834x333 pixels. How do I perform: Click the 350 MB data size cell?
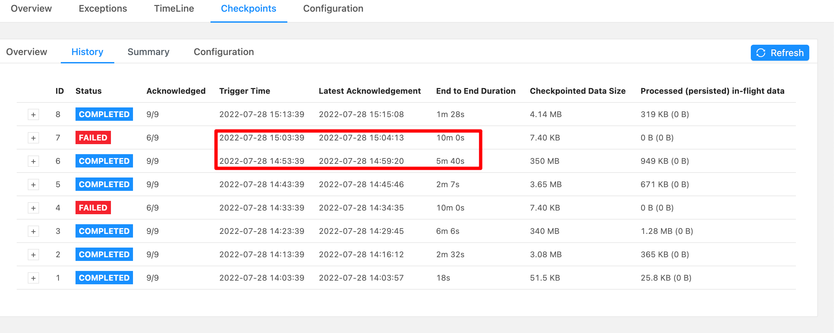pos(545,161)
